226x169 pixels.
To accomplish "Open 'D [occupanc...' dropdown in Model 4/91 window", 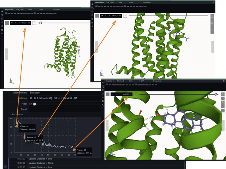I will click(x=57, y=10).
